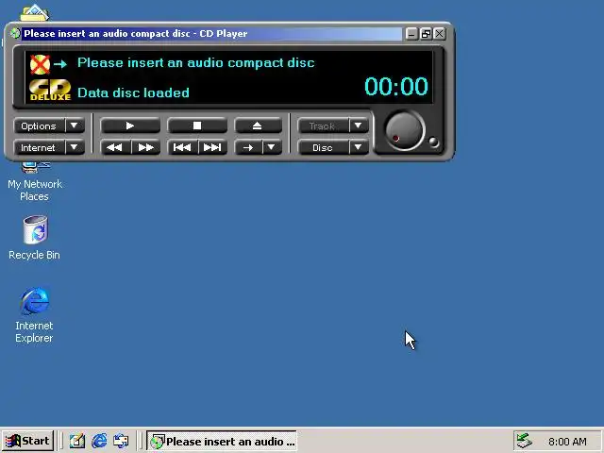Eject the disc with the Eject button
604x453 pixels.
[258, 126]
